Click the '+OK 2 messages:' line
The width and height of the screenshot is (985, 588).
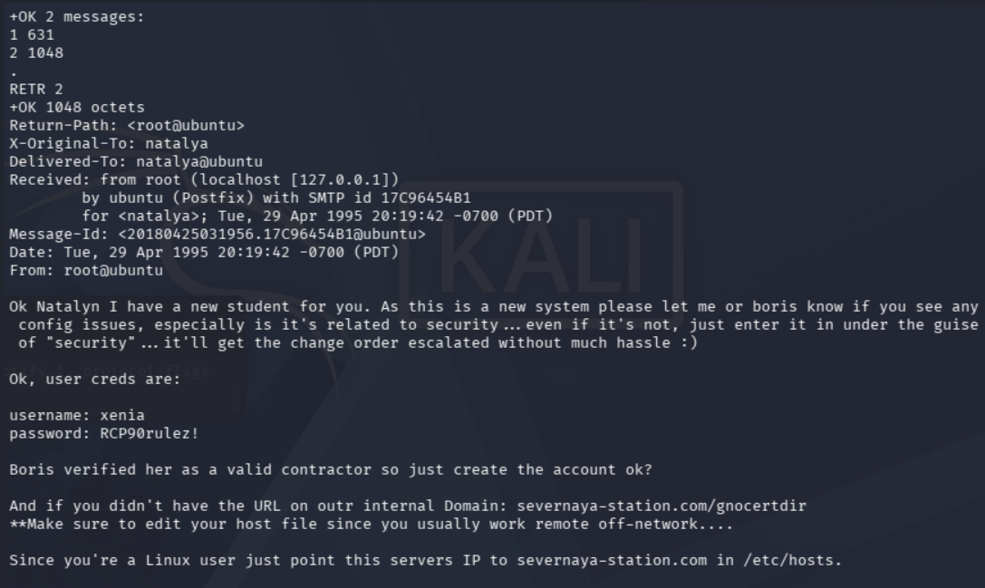pyautogui.click(x=77, y=17)
